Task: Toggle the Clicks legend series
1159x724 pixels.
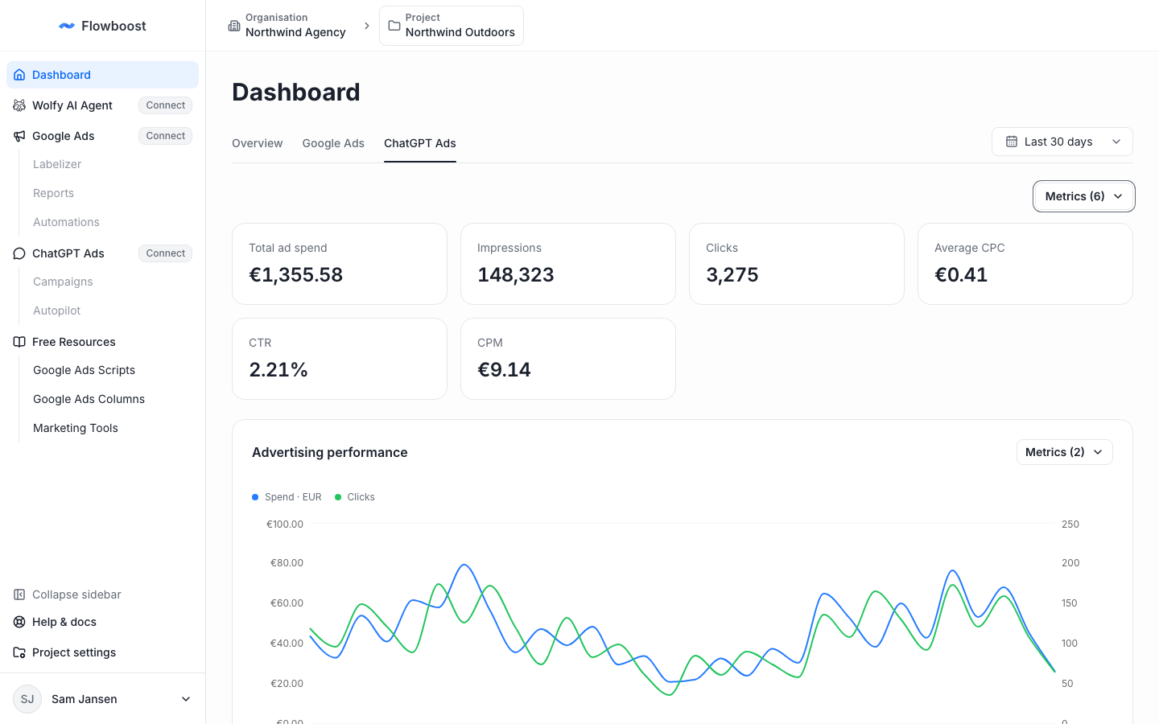Action: pyautogui.click(x=355, y=497)
